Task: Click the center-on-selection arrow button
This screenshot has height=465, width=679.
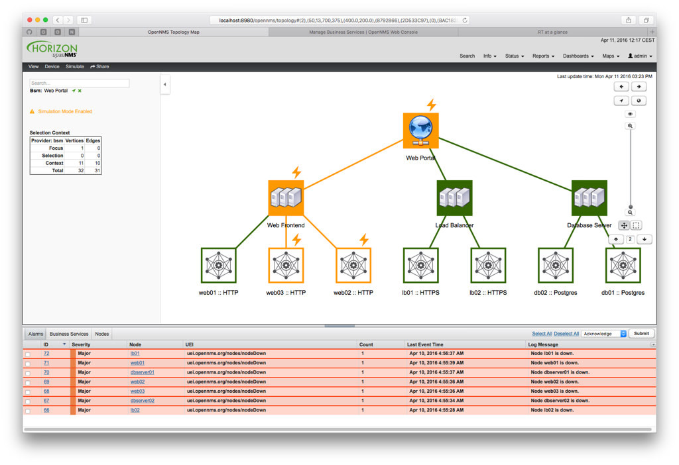Action: (621, 101)
